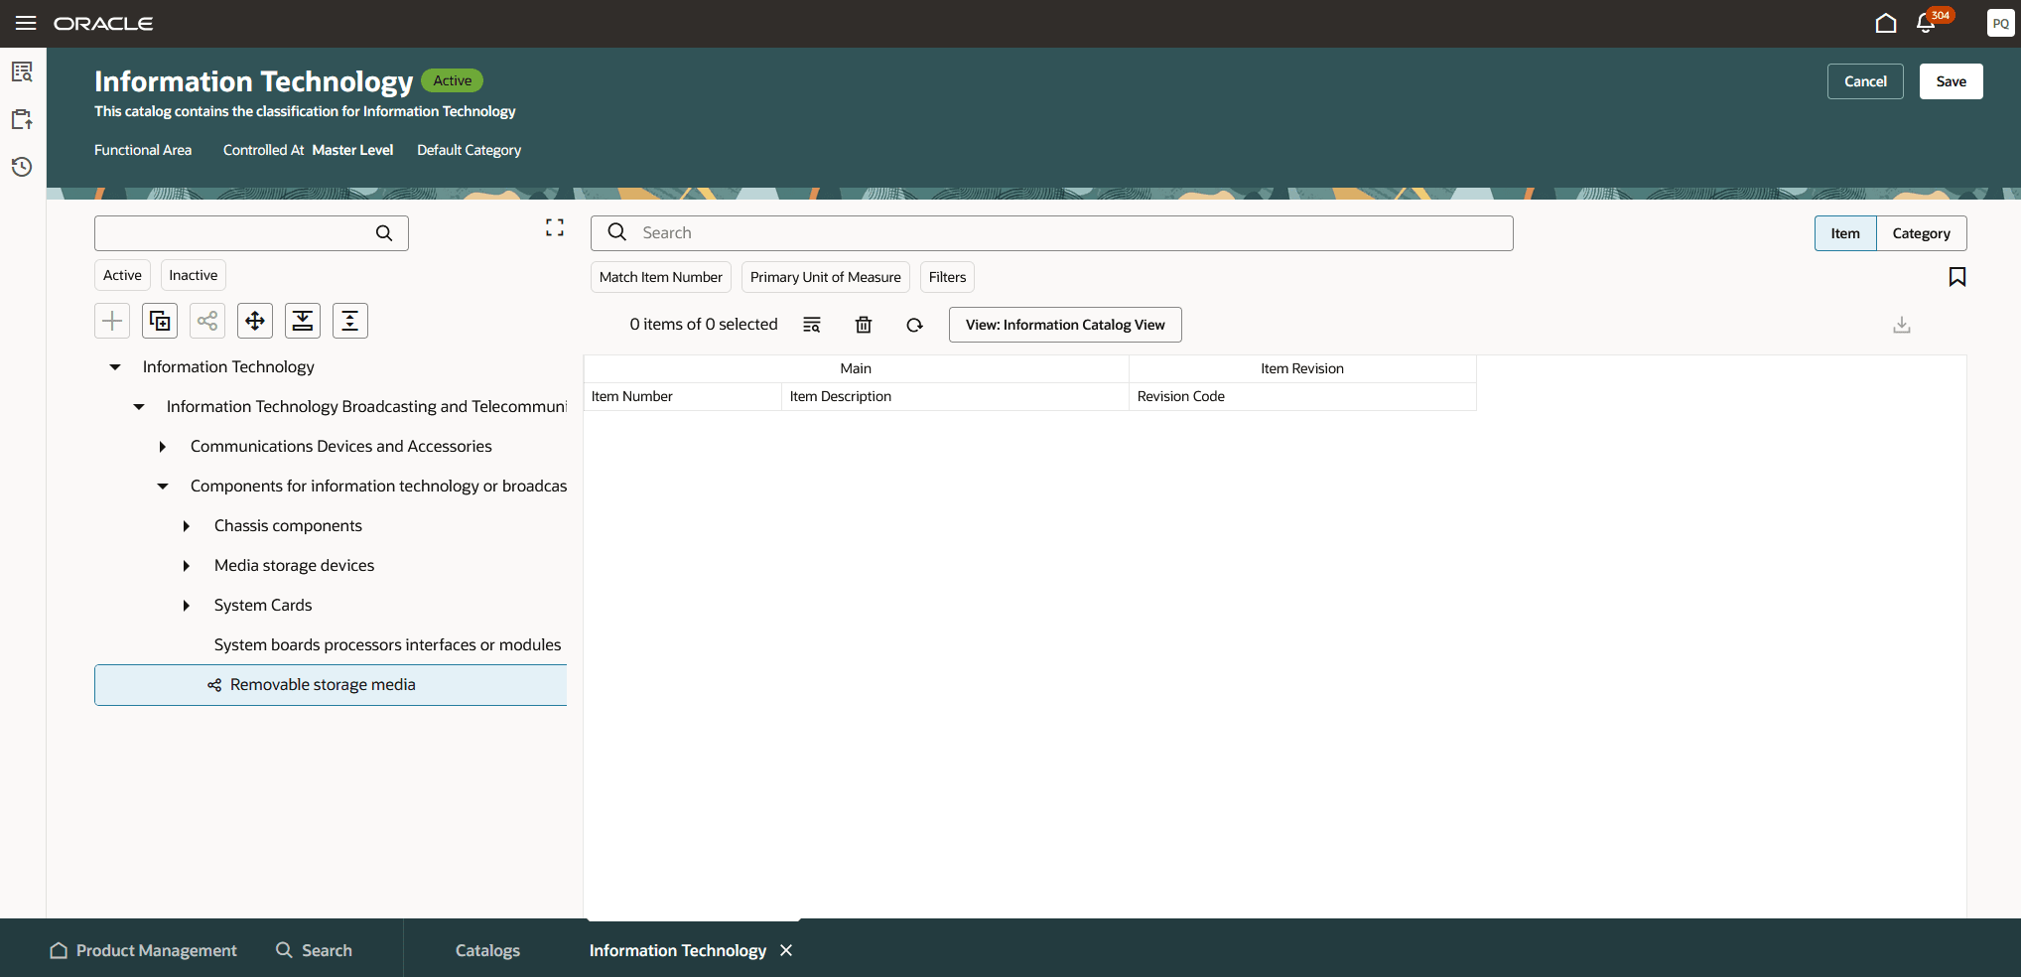This screenshot has width=2021, height=977.
Task: Switch to the Item view toggle
Action: coord(1845,233)
